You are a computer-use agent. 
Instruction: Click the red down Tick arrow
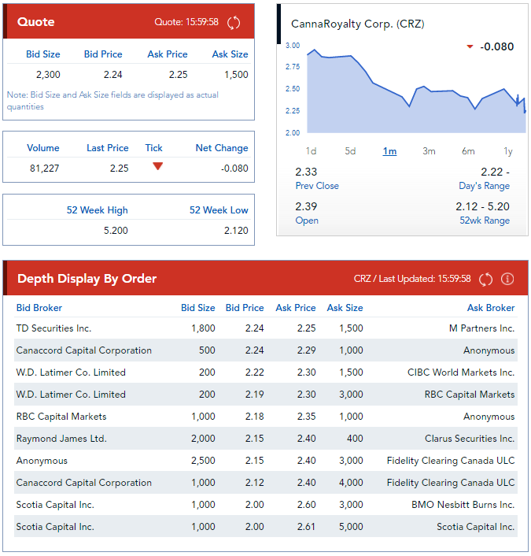point(157,166)
